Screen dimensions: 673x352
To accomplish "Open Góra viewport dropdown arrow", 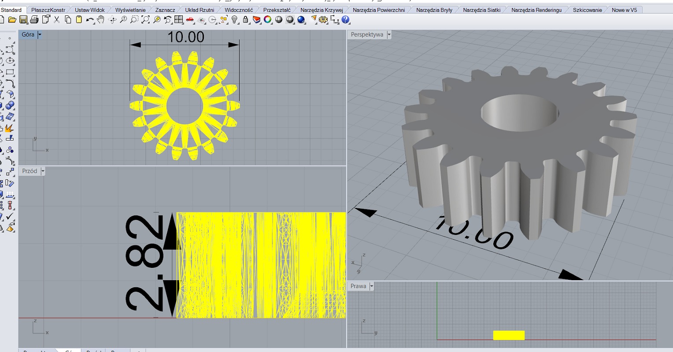I will click(x=40, y=34).
